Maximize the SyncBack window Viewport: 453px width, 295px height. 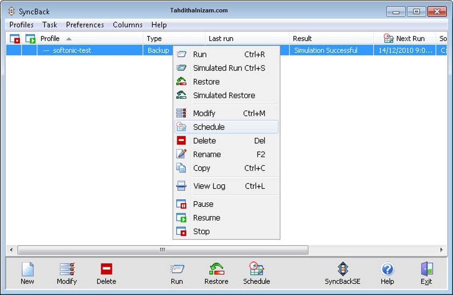[x=416, y=12]
